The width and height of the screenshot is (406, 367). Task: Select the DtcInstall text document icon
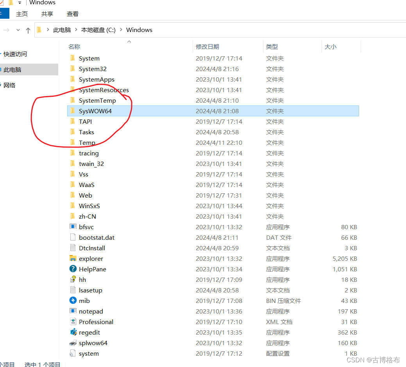pos(73,248)
